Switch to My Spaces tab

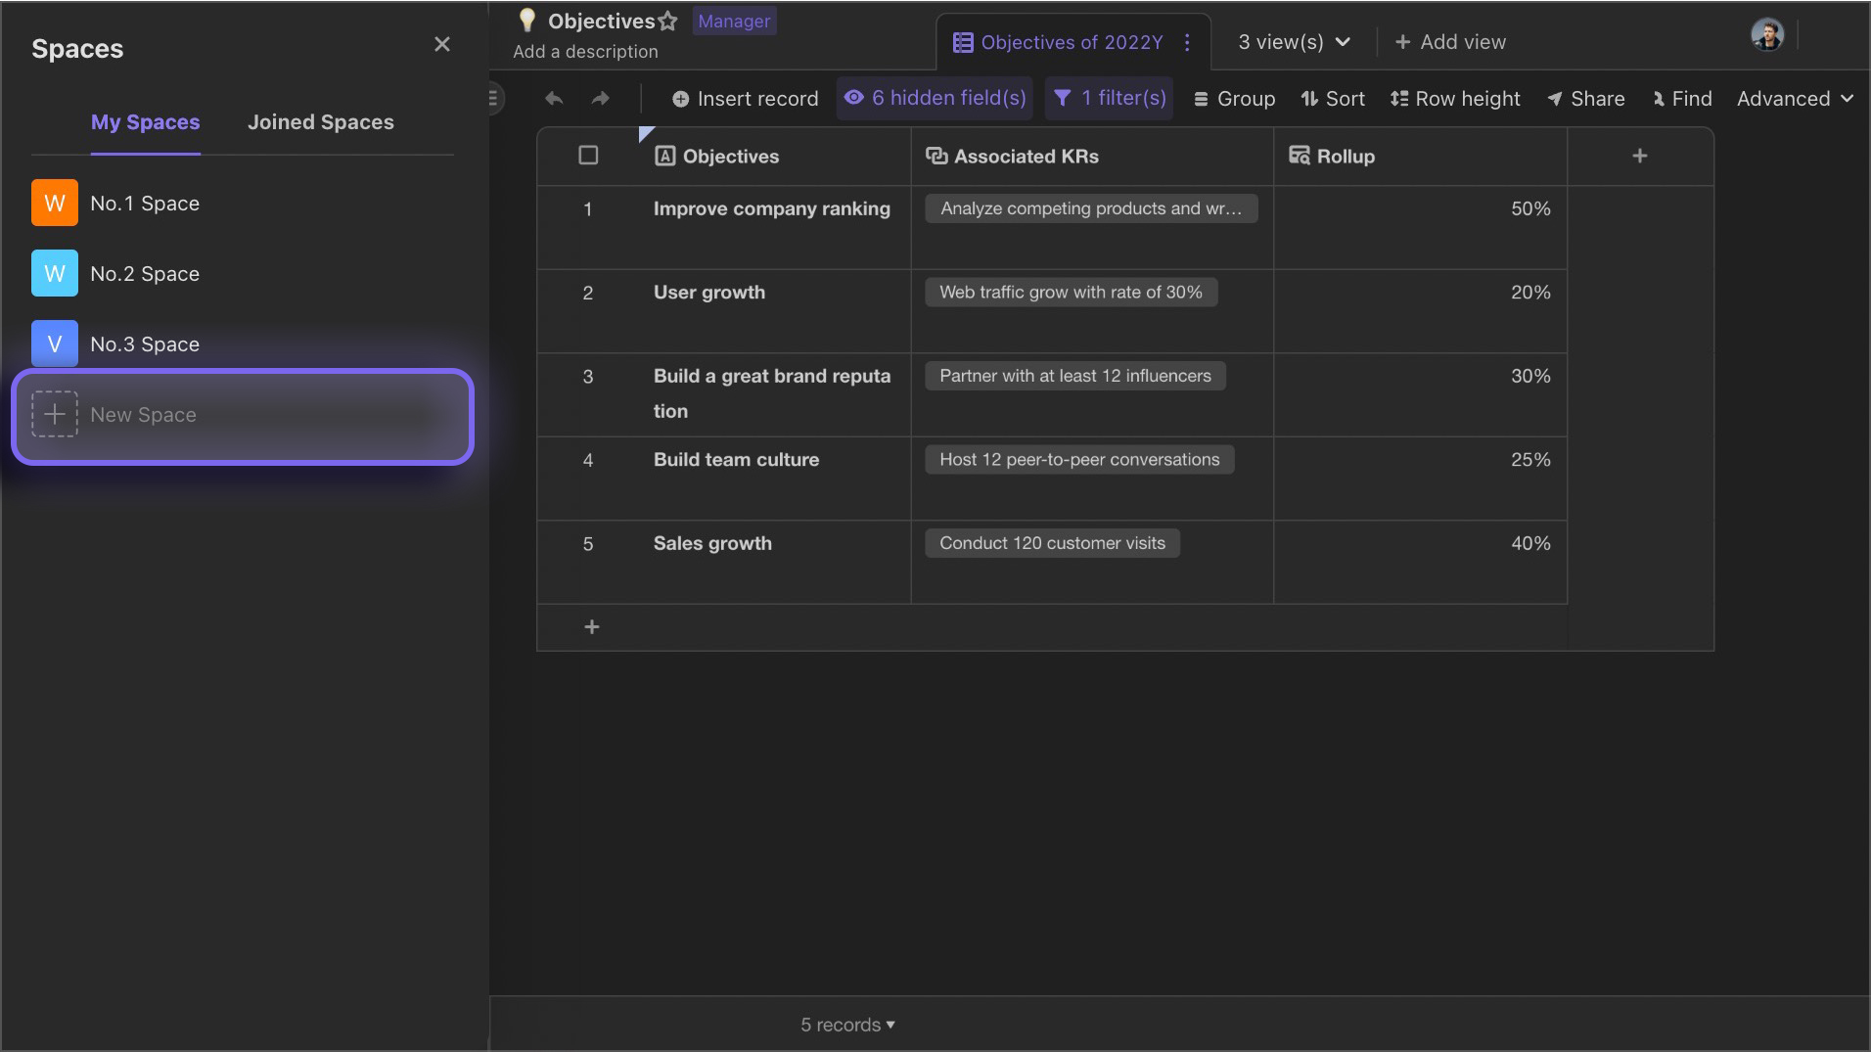145,122
